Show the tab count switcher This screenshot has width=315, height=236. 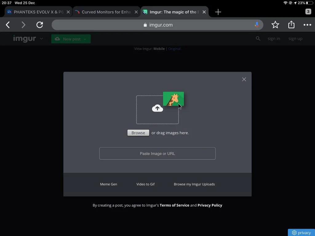[308, 11]
